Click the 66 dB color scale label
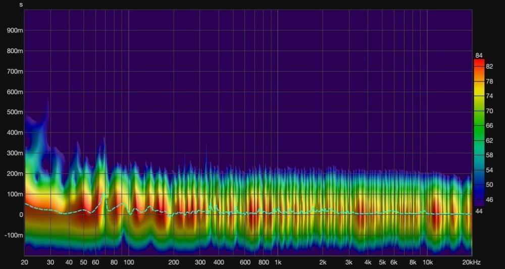The height and width of the screenshot is (269, 505). (489, 125)
